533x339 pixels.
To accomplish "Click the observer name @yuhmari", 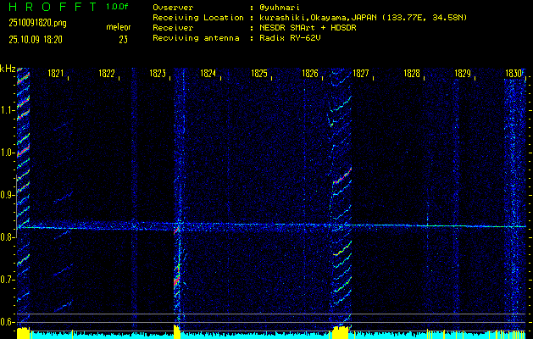I will (x=280, y=8).
